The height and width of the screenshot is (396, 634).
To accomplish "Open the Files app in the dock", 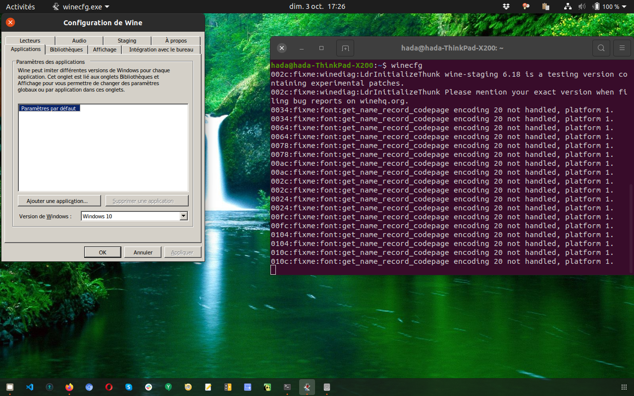I will pos(10,387).
